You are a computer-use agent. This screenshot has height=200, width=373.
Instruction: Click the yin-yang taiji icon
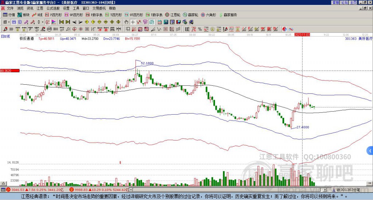[284, 29]
